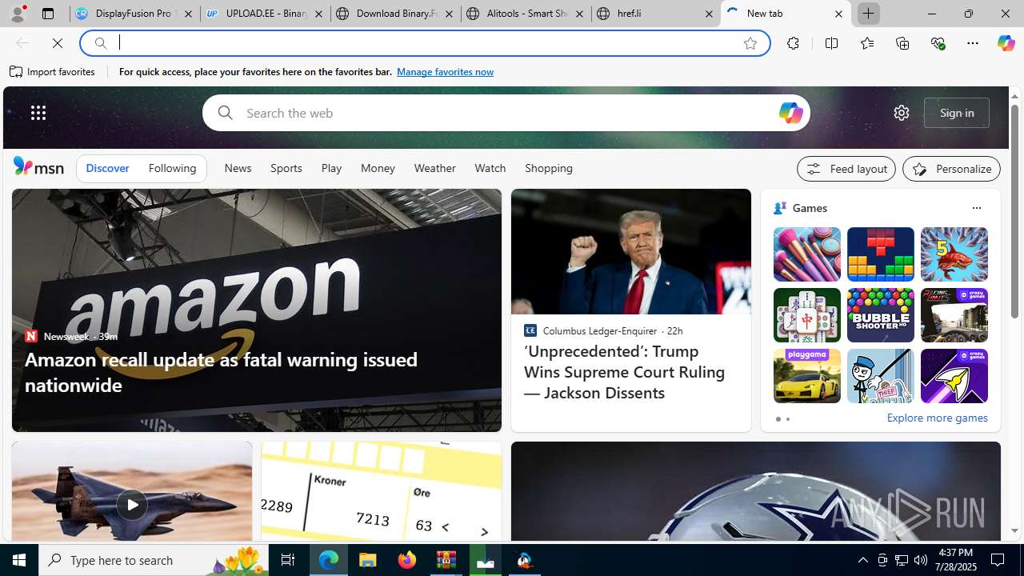
Task: Open the MSN apps grid launcher
Action: click(38, 113)
